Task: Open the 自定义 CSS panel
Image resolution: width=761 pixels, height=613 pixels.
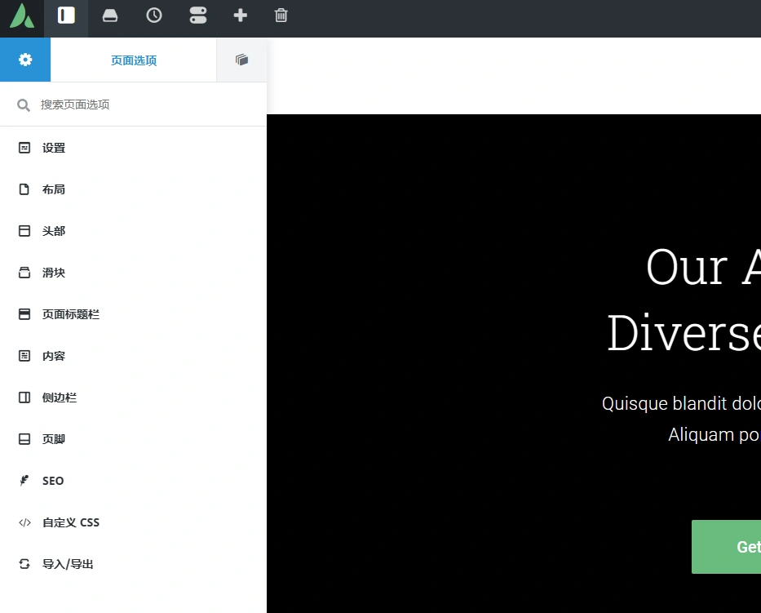Action: [x=71, y=522]
